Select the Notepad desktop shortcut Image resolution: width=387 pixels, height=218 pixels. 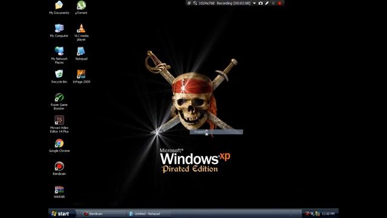coord(81,54)
